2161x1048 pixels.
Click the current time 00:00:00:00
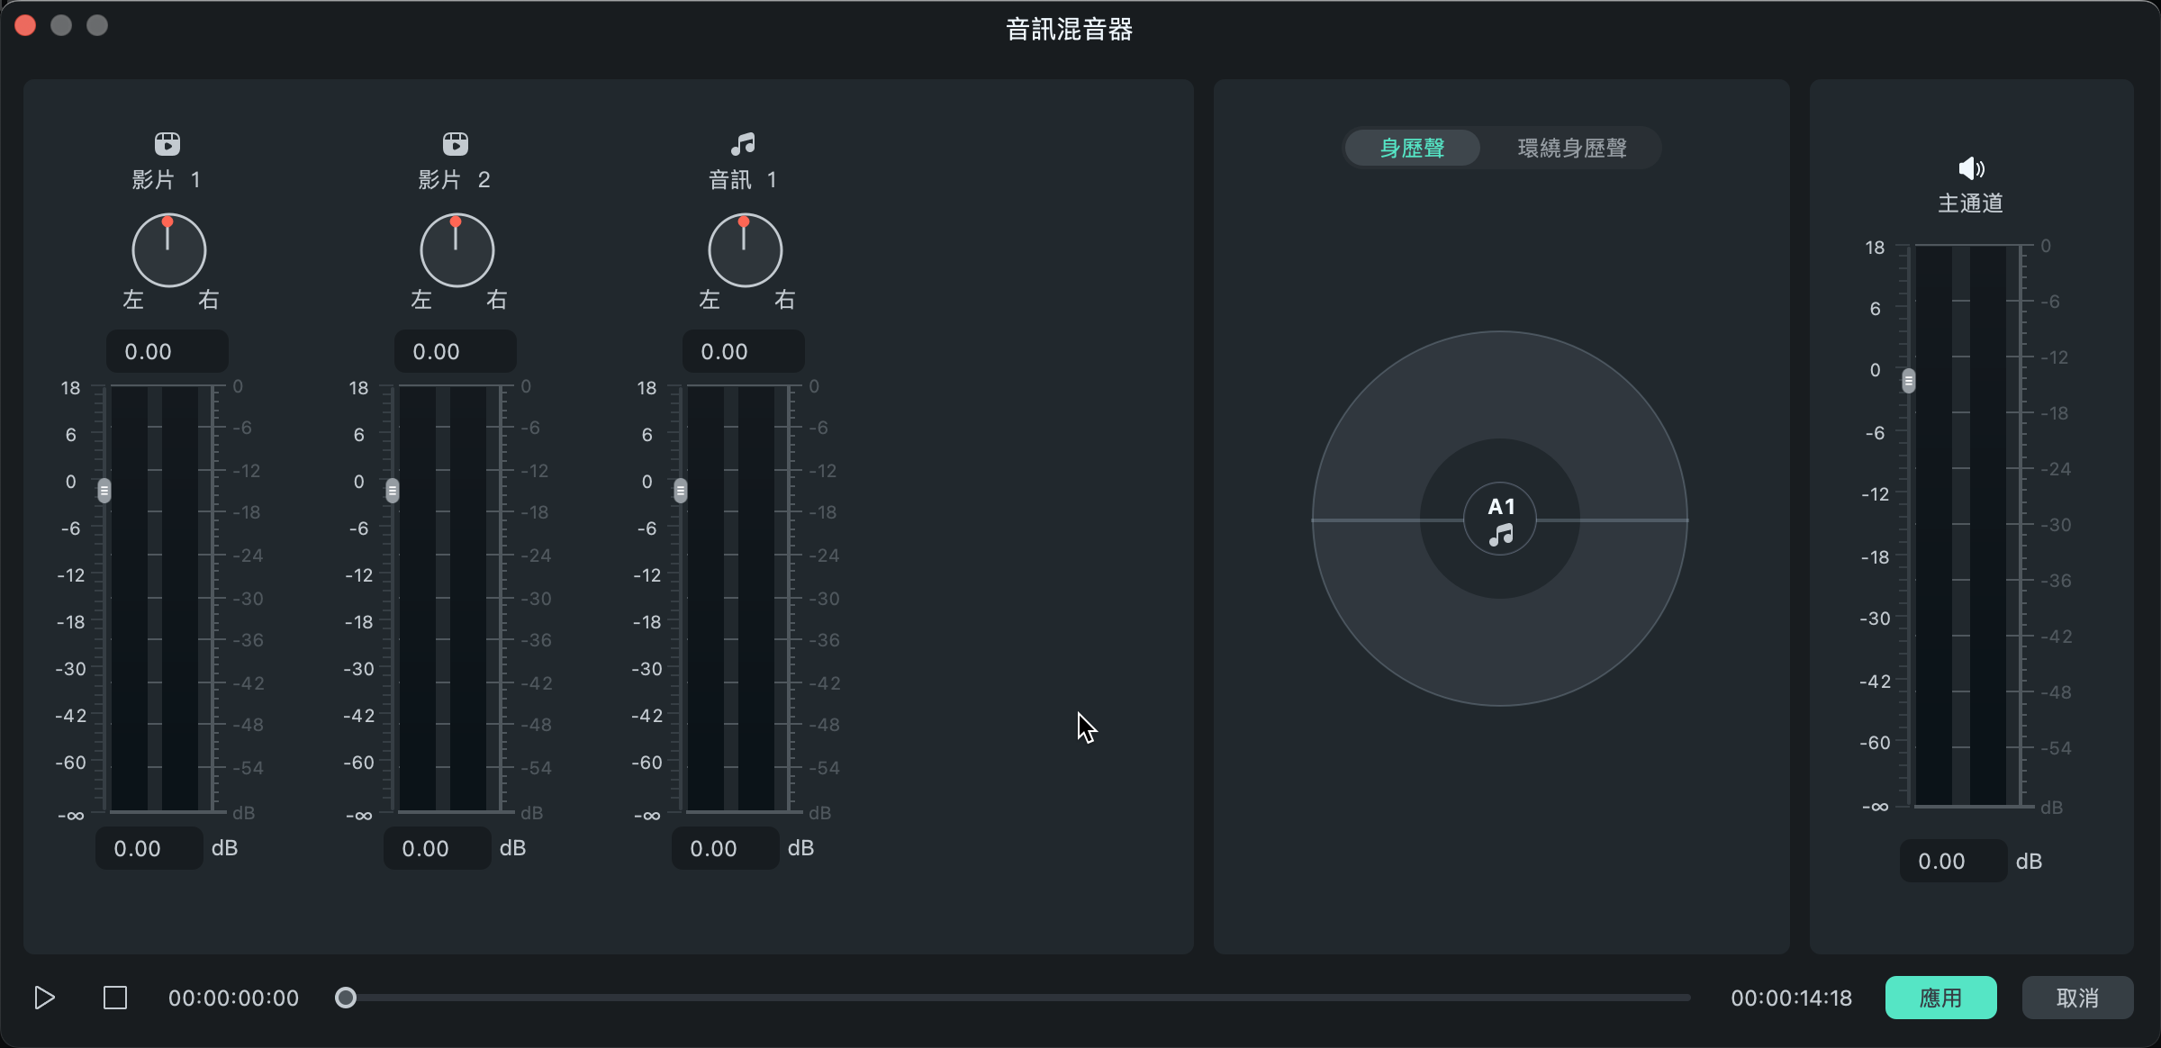pyautogui.click(x=233, y=998)
